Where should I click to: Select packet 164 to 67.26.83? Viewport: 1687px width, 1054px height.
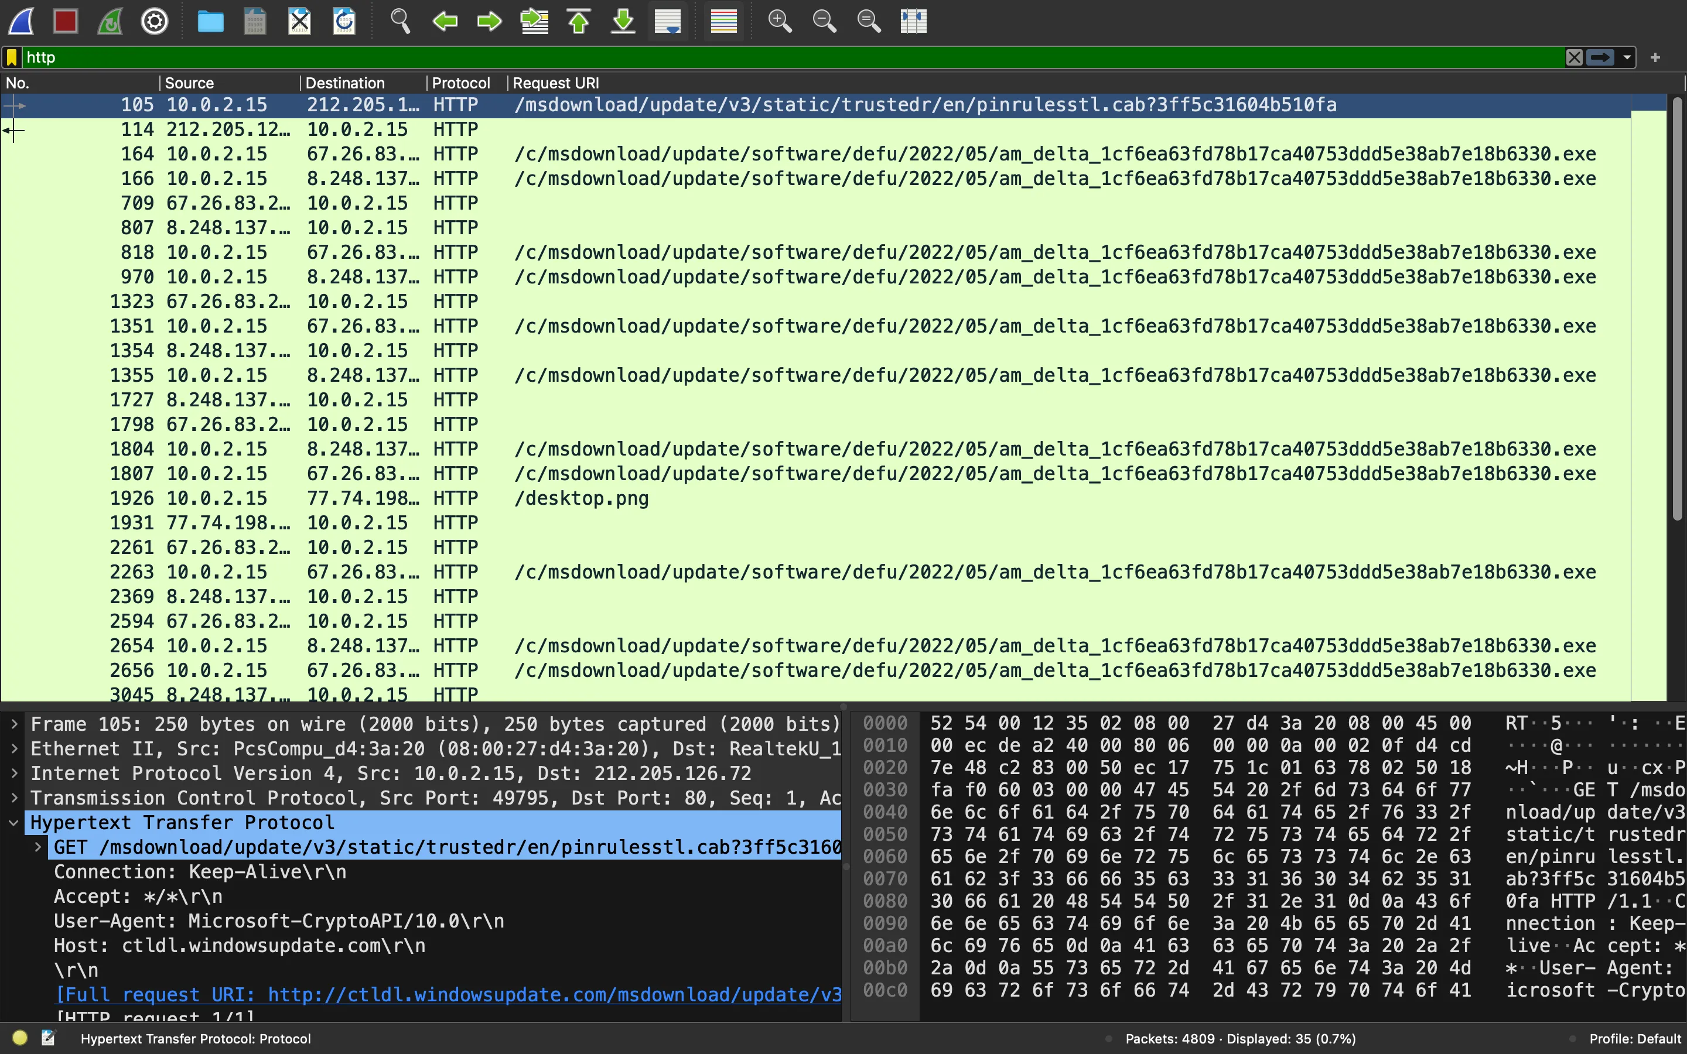pyautogui.click(x=815, y=154)
